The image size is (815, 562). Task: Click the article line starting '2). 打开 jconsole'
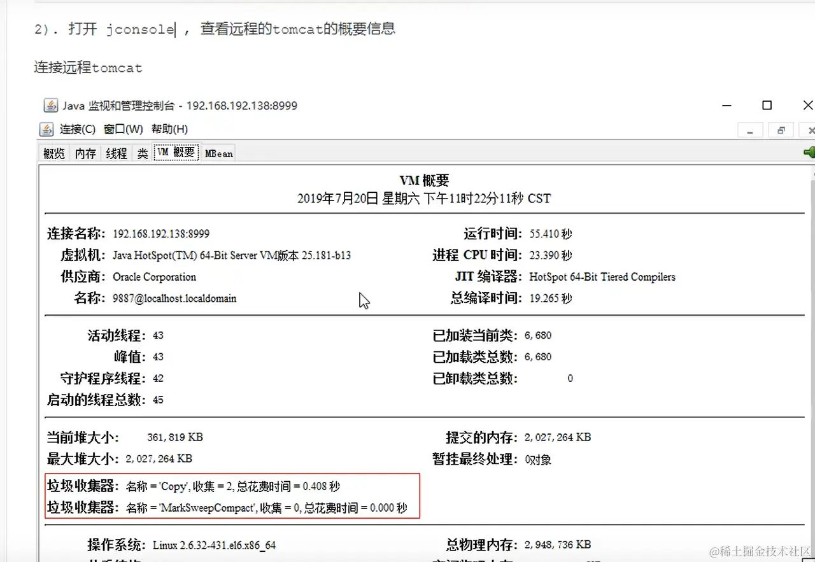pyautogui.click(x=215, y=29)
